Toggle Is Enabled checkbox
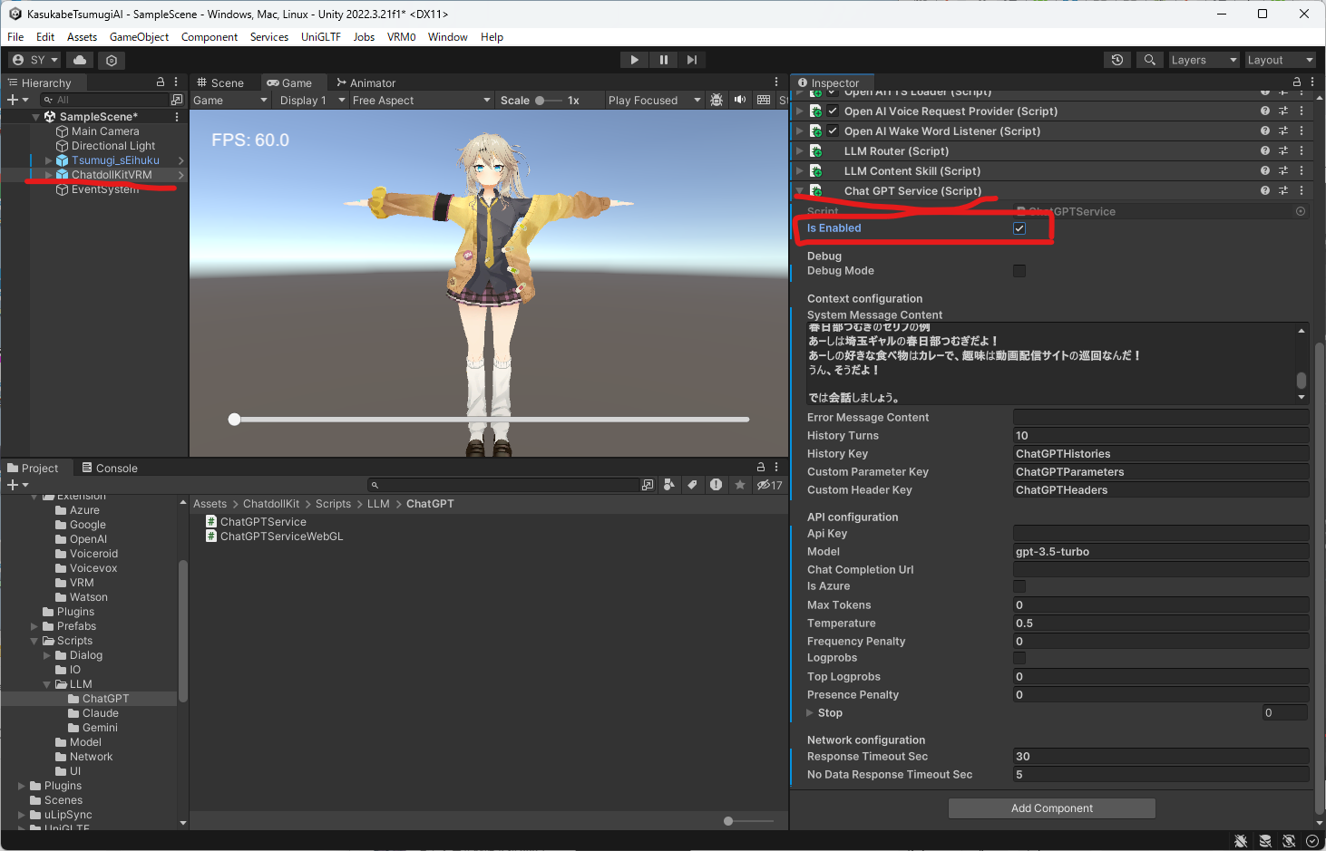Screen dimensions: 1326x851 (1019, 228)
